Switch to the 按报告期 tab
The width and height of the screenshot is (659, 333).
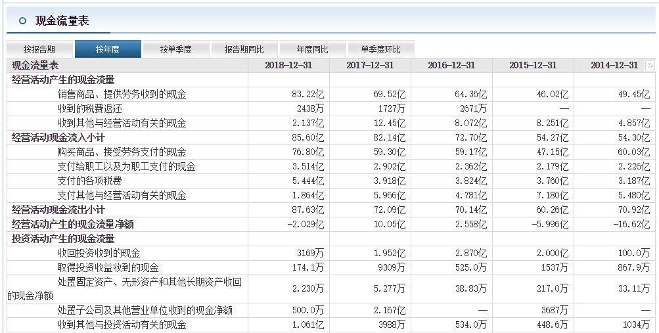tap(39, 49)
